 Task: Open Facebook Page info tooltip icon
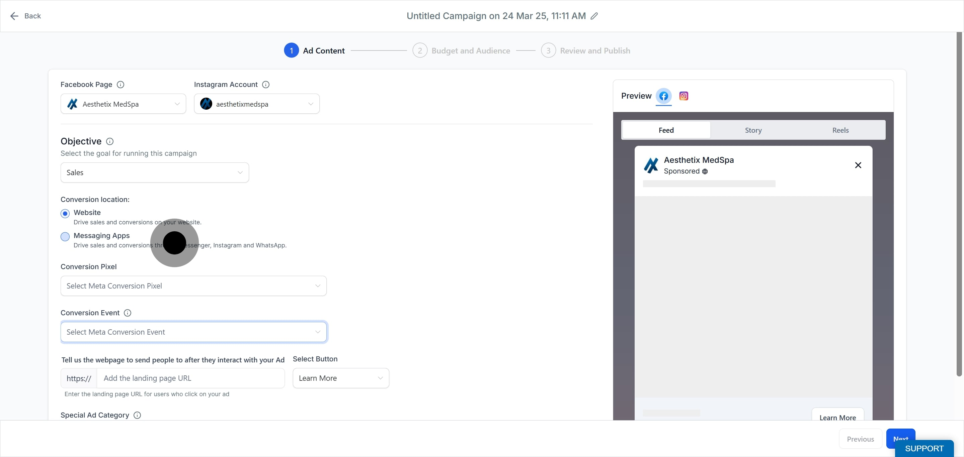pos(120,85)
